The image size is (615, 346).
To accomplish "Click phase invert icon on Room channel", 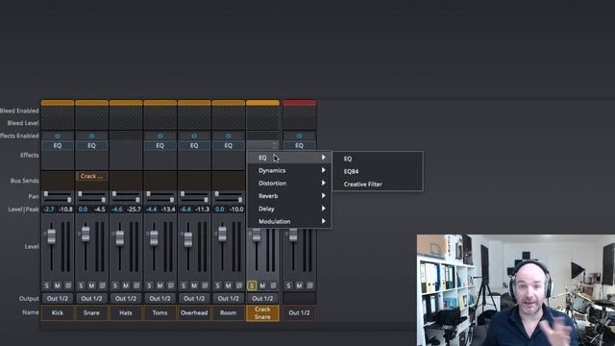I will pyautogui.click(x=239, y=285).
